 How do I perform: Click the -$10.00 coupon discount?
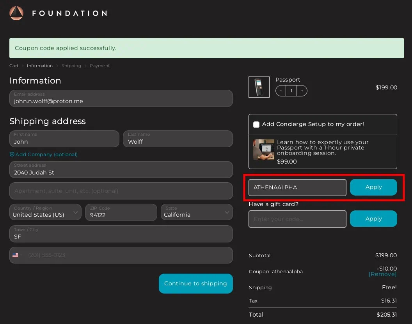[387, 269]
